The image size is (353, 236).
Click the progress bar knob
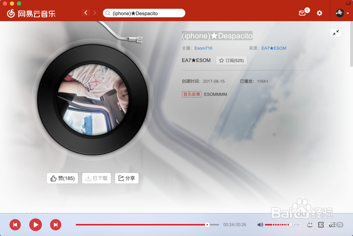pyautogui.click(x=207, y=224)
